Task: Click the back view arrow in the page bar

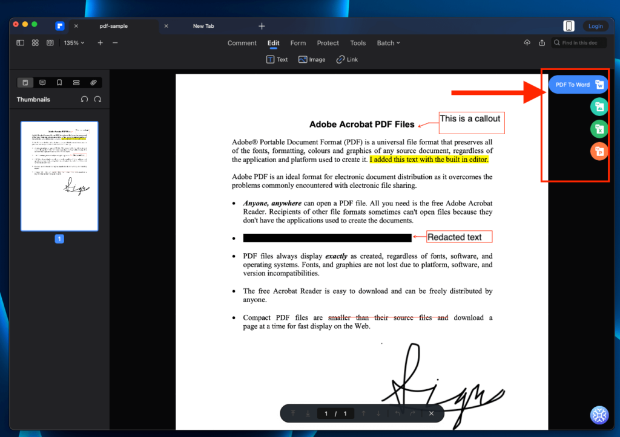Action: (x=398, y=413)
